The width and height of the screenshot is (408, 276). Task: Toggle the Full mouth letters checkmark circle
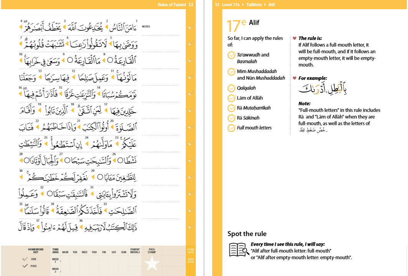tap(231, 128)
